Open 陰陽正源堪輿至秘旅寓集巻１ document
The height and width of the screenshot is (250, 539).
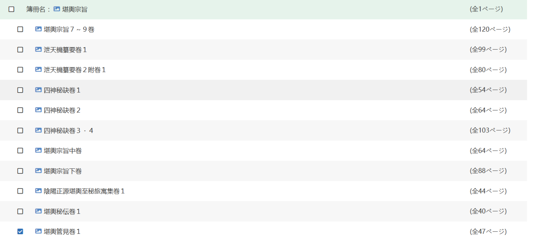point(84,191)
